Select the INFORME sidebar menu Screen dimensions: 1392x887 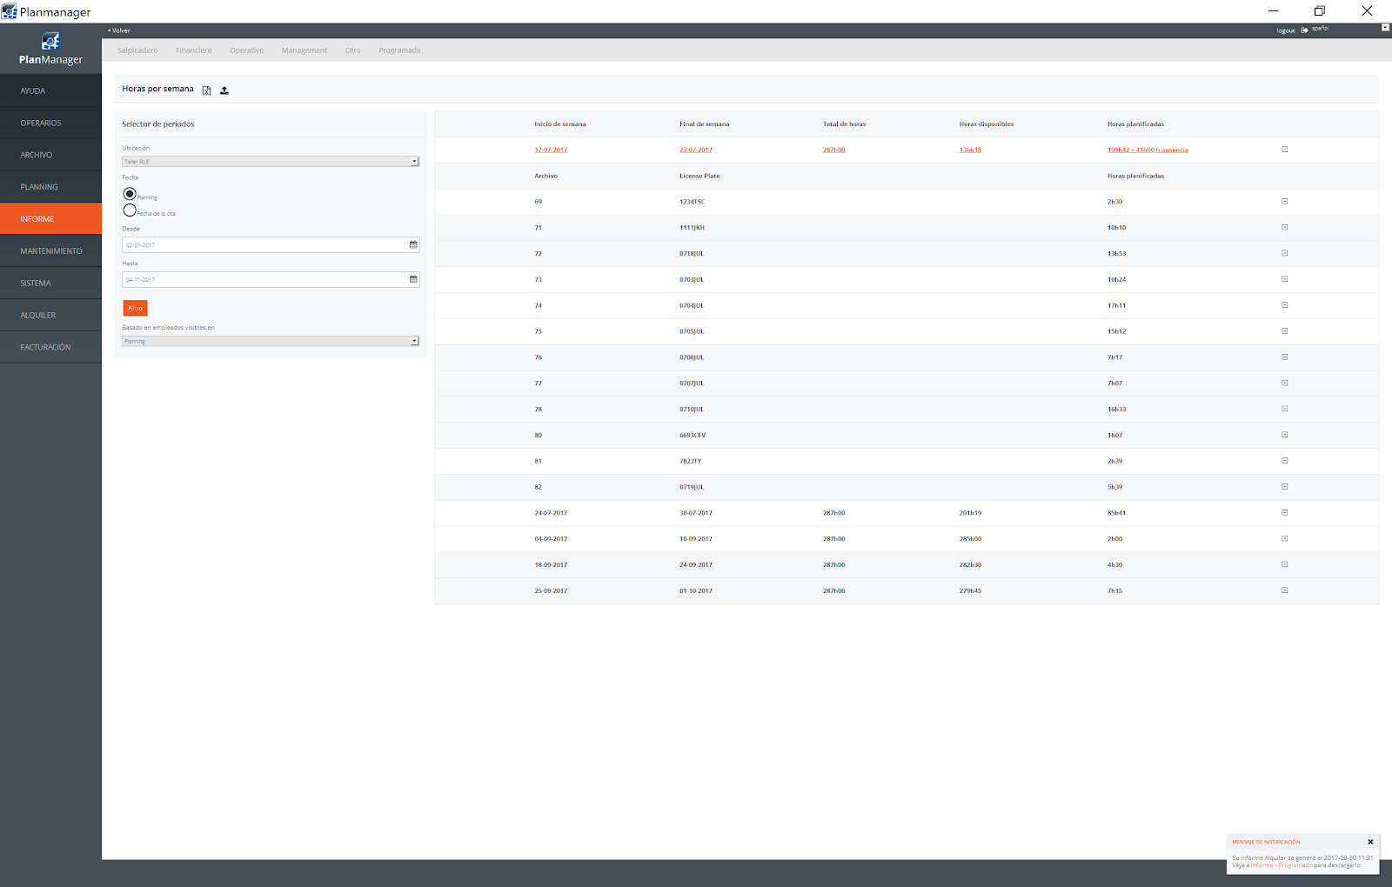coord(50,219)
